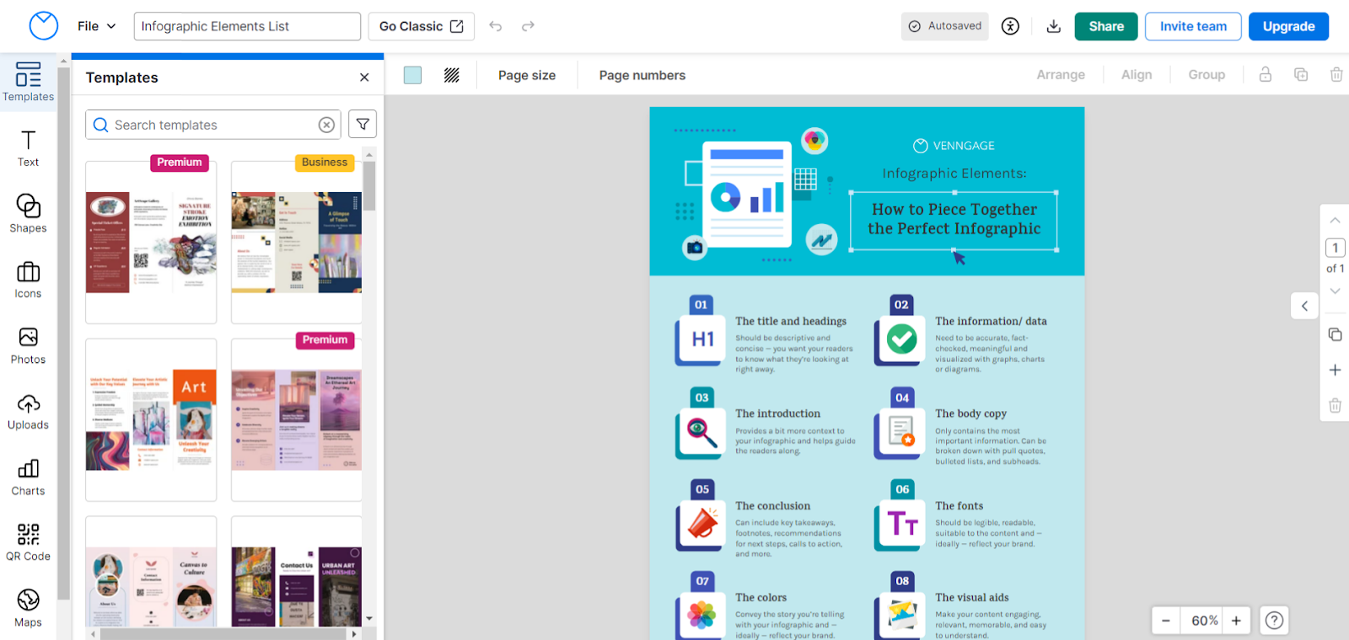Toggle the lock icon in toolbar
This screenshot has height=640, width=1349.
click(x=1265, y=75)
